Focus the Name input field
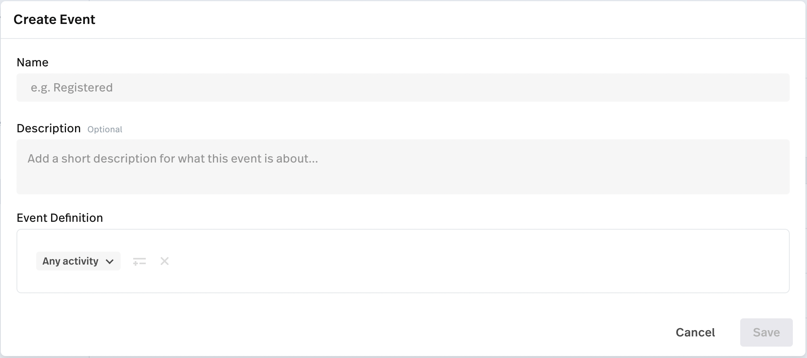This screenshot has width=807, height=358. (403, 88)
